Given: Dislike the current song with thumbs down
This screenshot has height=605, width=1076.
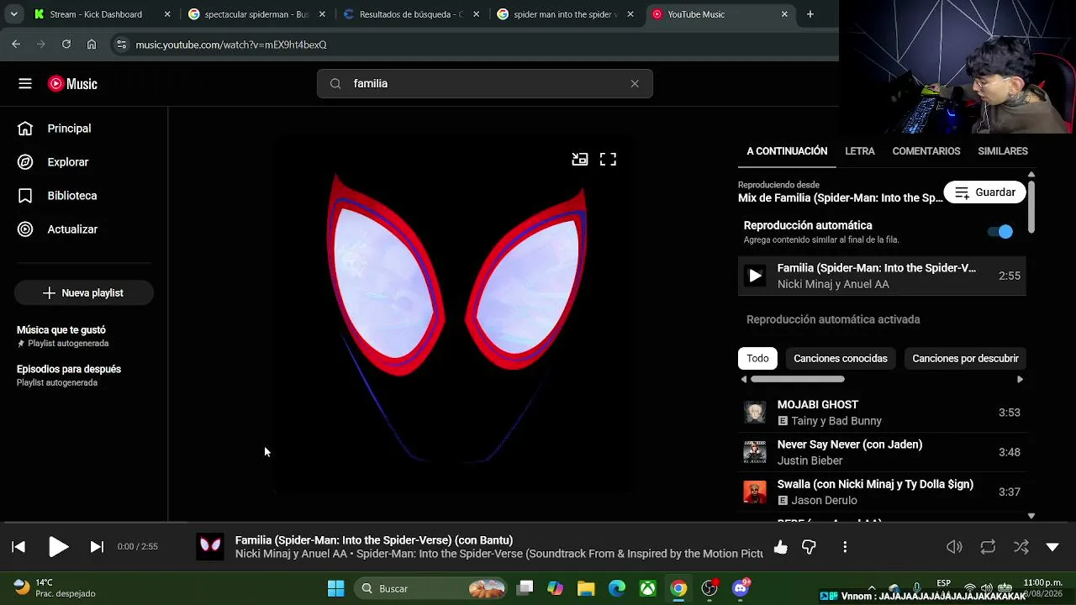Looking at the screenshot, I should tap(809, 547).
